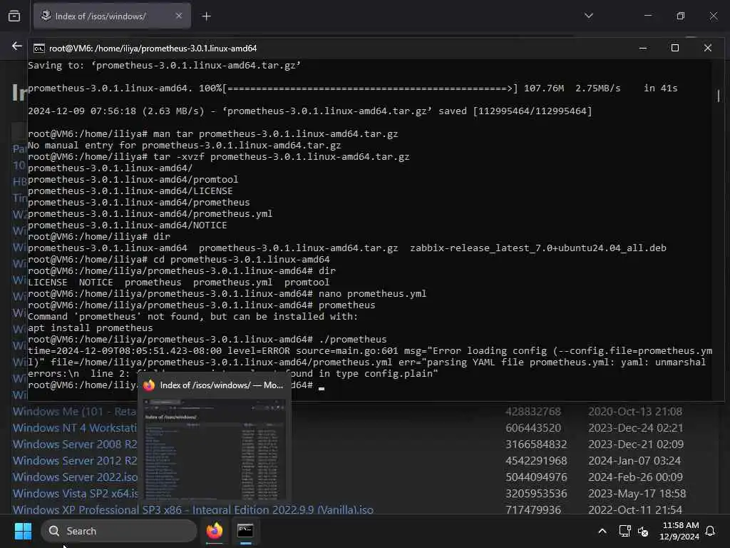Screen dimensions: 730x548
Task: Select the Index of /isos/windows/ tab
Action: point(112,16)
